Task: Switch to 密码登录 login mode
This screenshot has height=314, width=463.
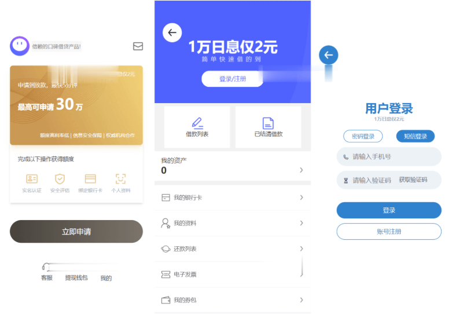Action: click(x=363, y=136)
